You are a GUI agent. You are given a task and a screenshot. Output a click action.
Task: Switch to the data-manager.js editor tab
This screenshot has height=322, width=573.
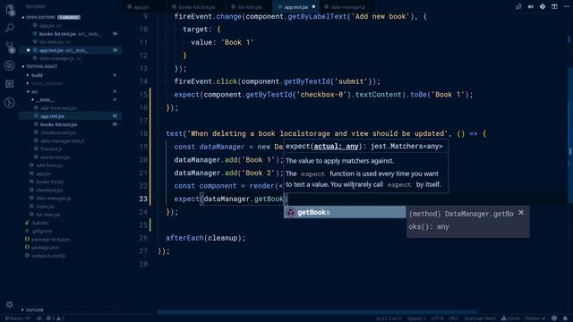pos(347,7)
